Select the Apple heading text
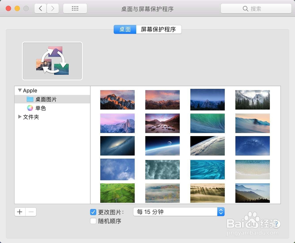 [x=30, y=91]
